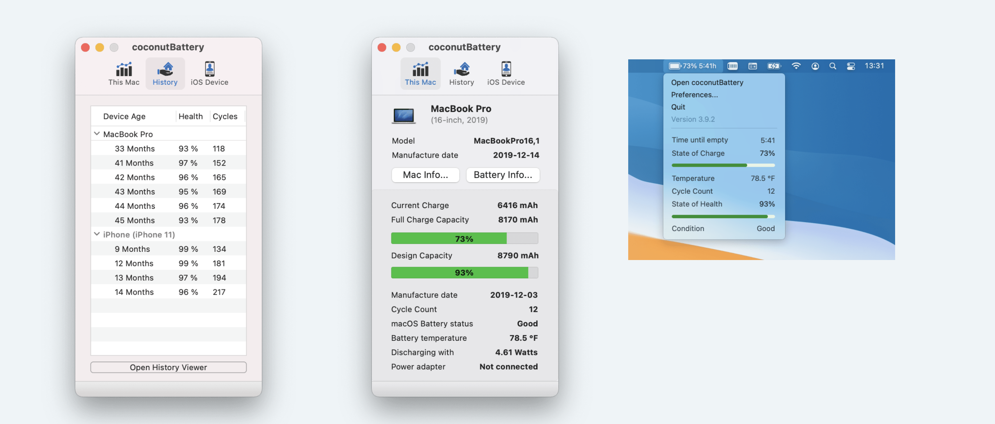Click Cycle Count row in dropdown menu

(723, 191)
